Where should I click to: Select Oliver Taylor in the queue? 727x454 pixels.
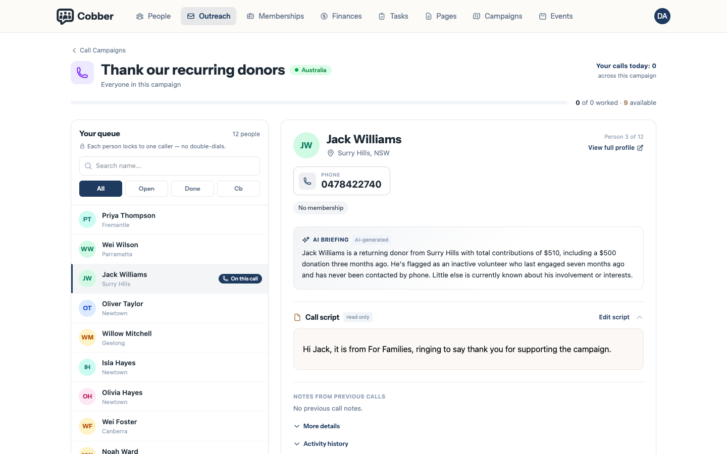click(170, 308)
